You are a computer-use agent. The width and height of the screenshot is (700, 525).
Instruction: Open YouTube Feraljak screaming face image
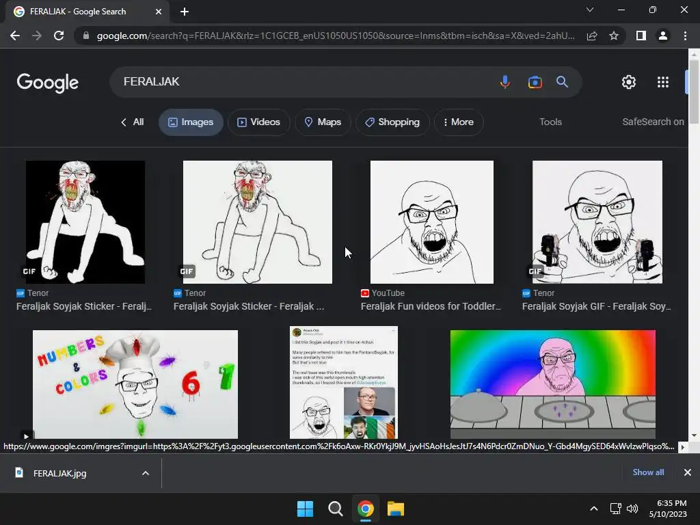(432, 222)
